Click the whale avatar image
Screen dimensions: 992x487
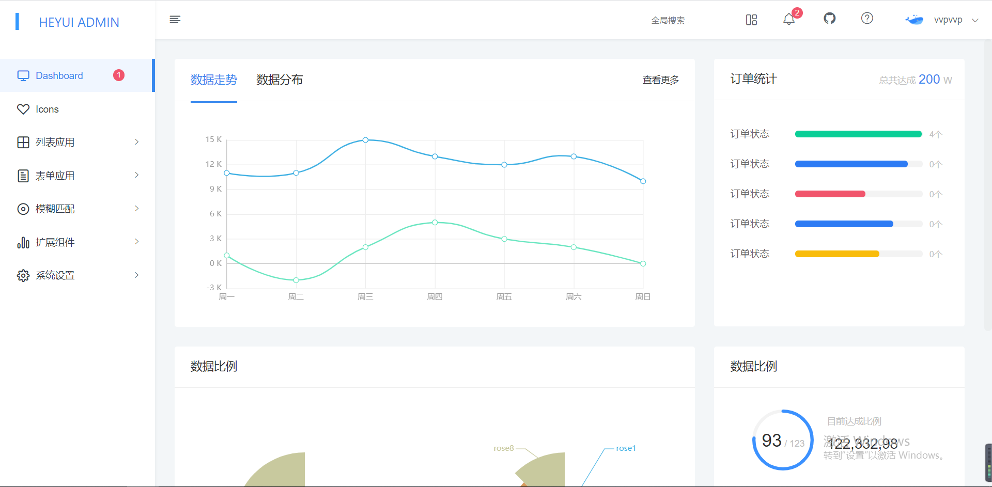click(x=914, y=20)
